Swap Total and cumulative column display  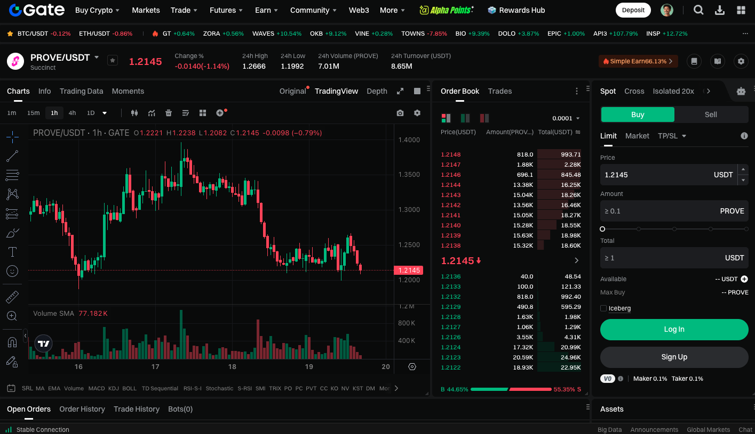tap(578, 132)
